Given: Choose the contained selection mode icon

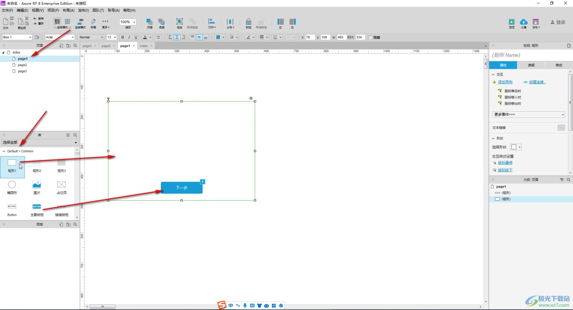Looking at the screenshot, I should coord(67,22).
